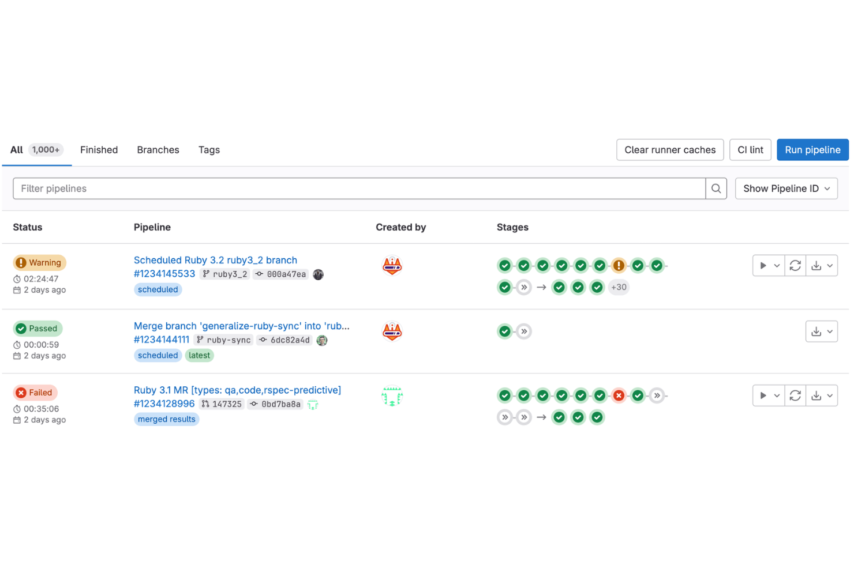The height and width of the screenshot is (569, 854).
Task: Click the failed stage icon in the Ruby 3.1 MR pipeline
Action: (x=619, y=395)
